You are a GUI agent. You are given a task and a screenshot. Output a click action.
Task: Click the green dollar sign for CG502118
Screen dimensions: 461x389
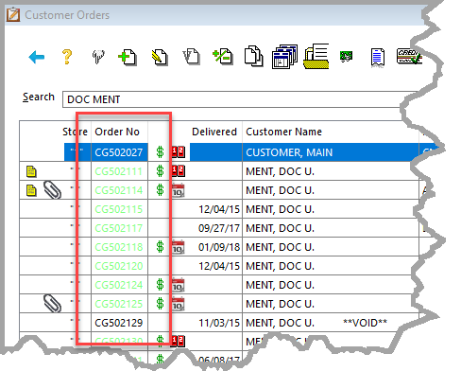[160, 247]
